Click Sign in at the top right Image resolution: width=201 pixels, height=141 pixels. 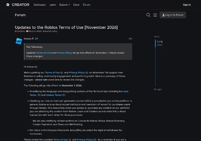tap(187, 5)
